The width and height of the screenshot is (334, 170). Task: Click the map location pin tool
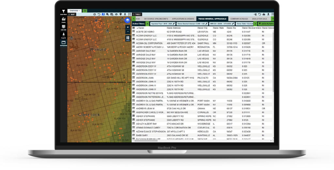click(120, 14)
